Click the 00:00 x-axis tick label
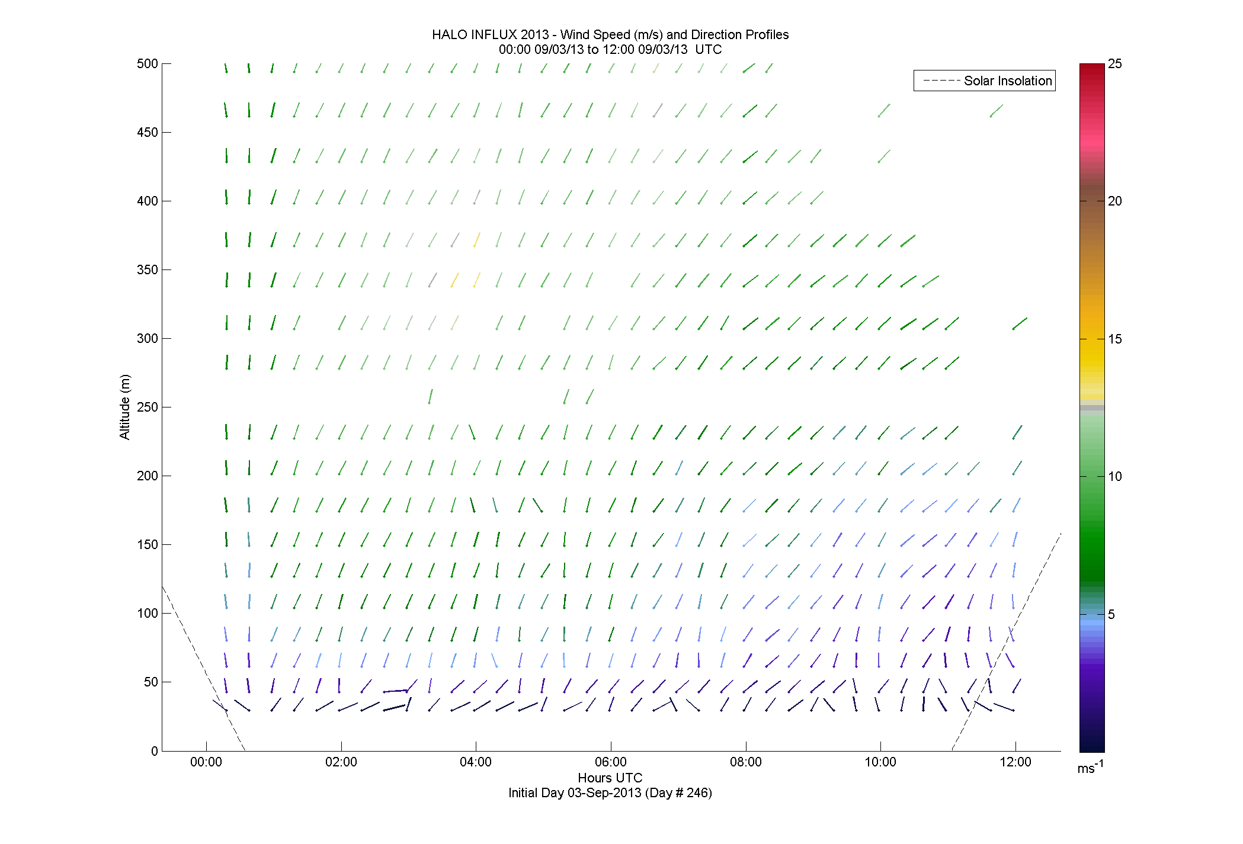The height and width of the screenshot is (844, 1243). 206,762
